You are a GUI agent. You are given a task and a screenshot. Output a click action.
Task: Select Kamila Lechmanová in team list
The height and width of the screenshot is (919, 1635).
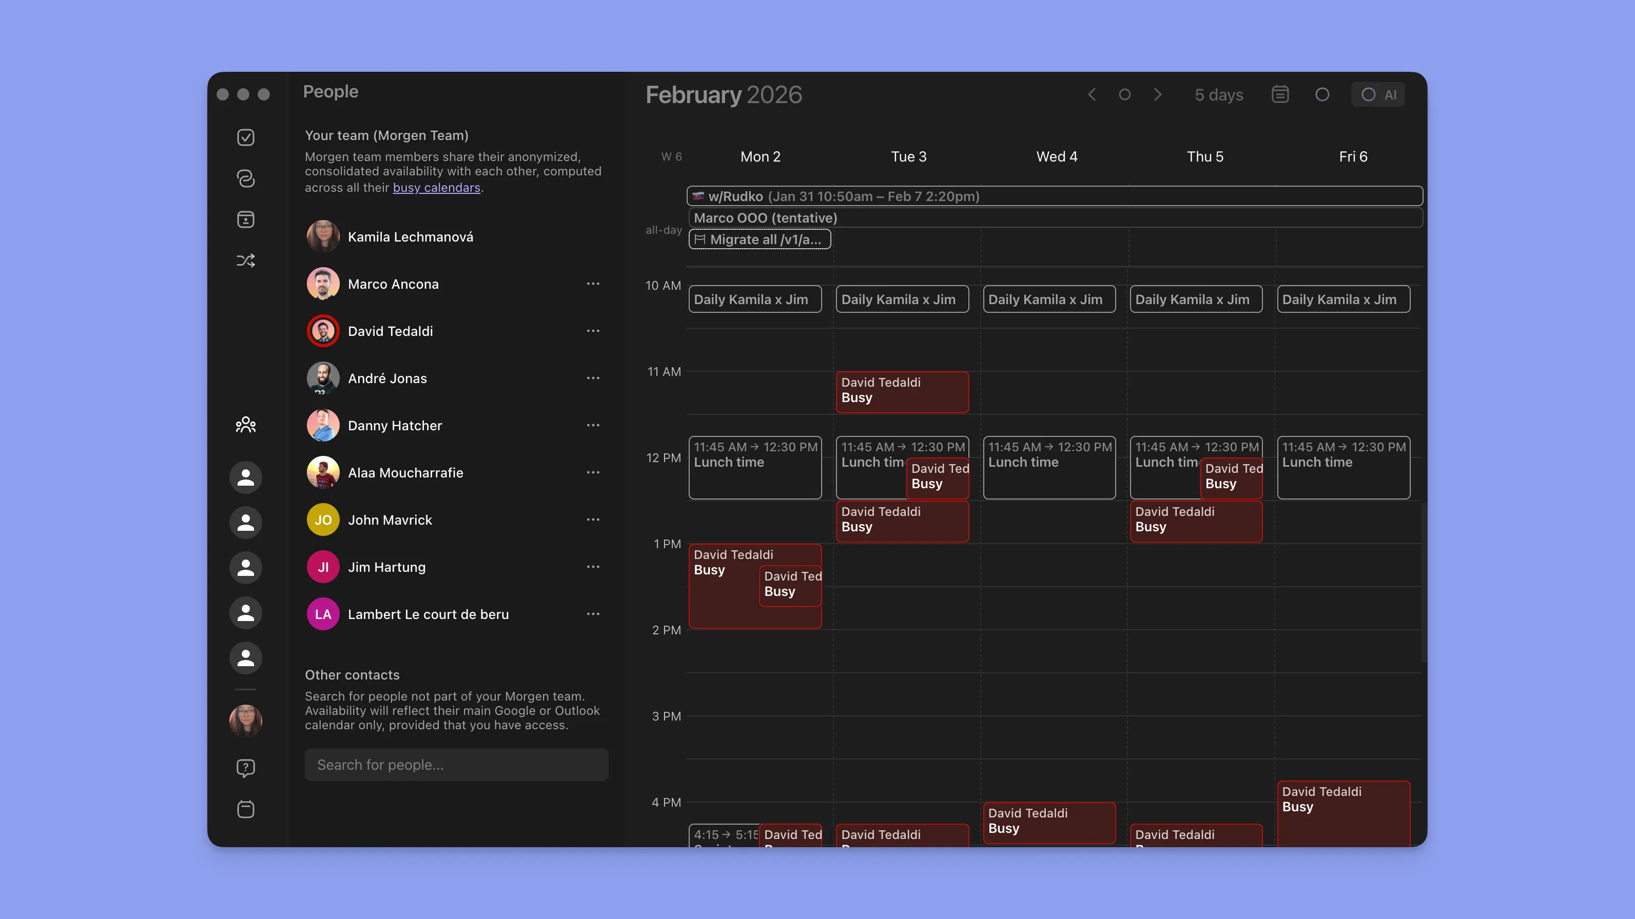click(456, 236)
